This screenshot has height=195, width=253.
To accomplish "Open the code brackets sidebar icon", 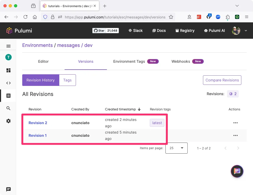I will pos(8,83).
